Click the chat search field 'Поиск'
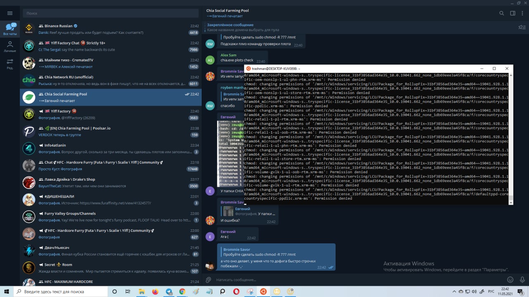 tap(110, 13)
